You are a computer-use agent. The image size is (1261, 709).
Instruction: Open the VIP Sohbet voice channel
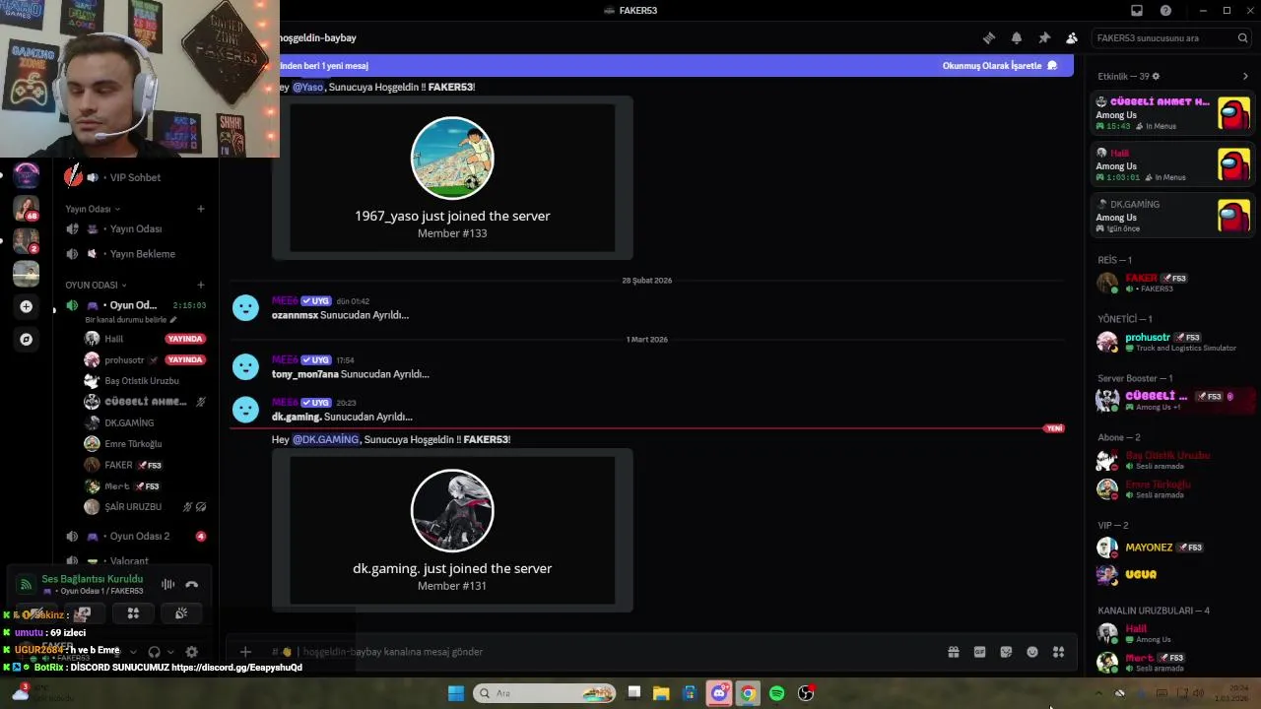(135, 177)
